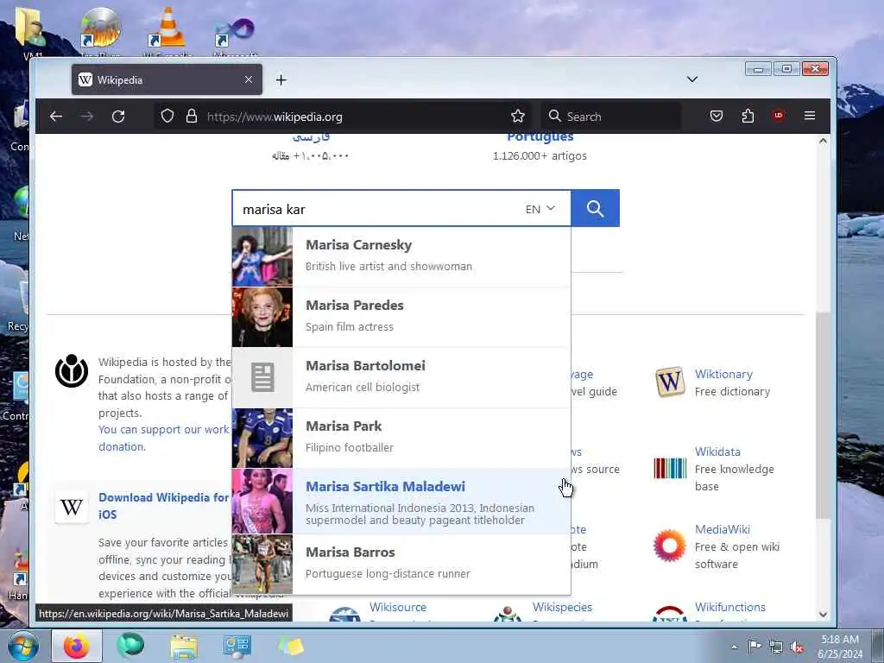Image resolution: width=884 pixels, height=663 pixels.
Task: Select Marisa Carnesky suggestion
Action: 401,256
